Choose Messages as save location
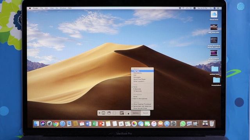This screenshot has height=140, width=250. (142, 77)
